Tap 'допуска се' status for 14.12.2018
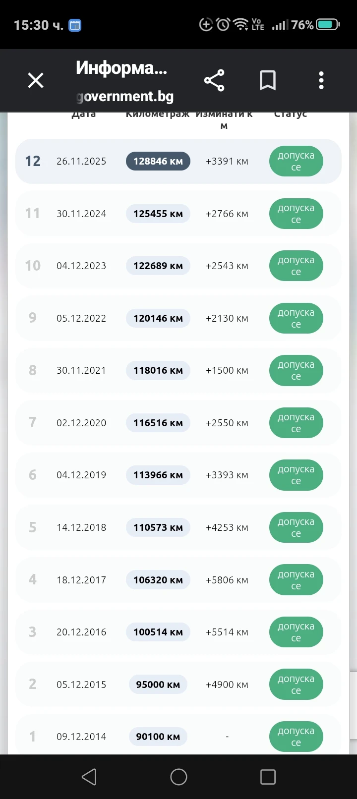This screenshot has height=799, width=357. click(296, 527)
